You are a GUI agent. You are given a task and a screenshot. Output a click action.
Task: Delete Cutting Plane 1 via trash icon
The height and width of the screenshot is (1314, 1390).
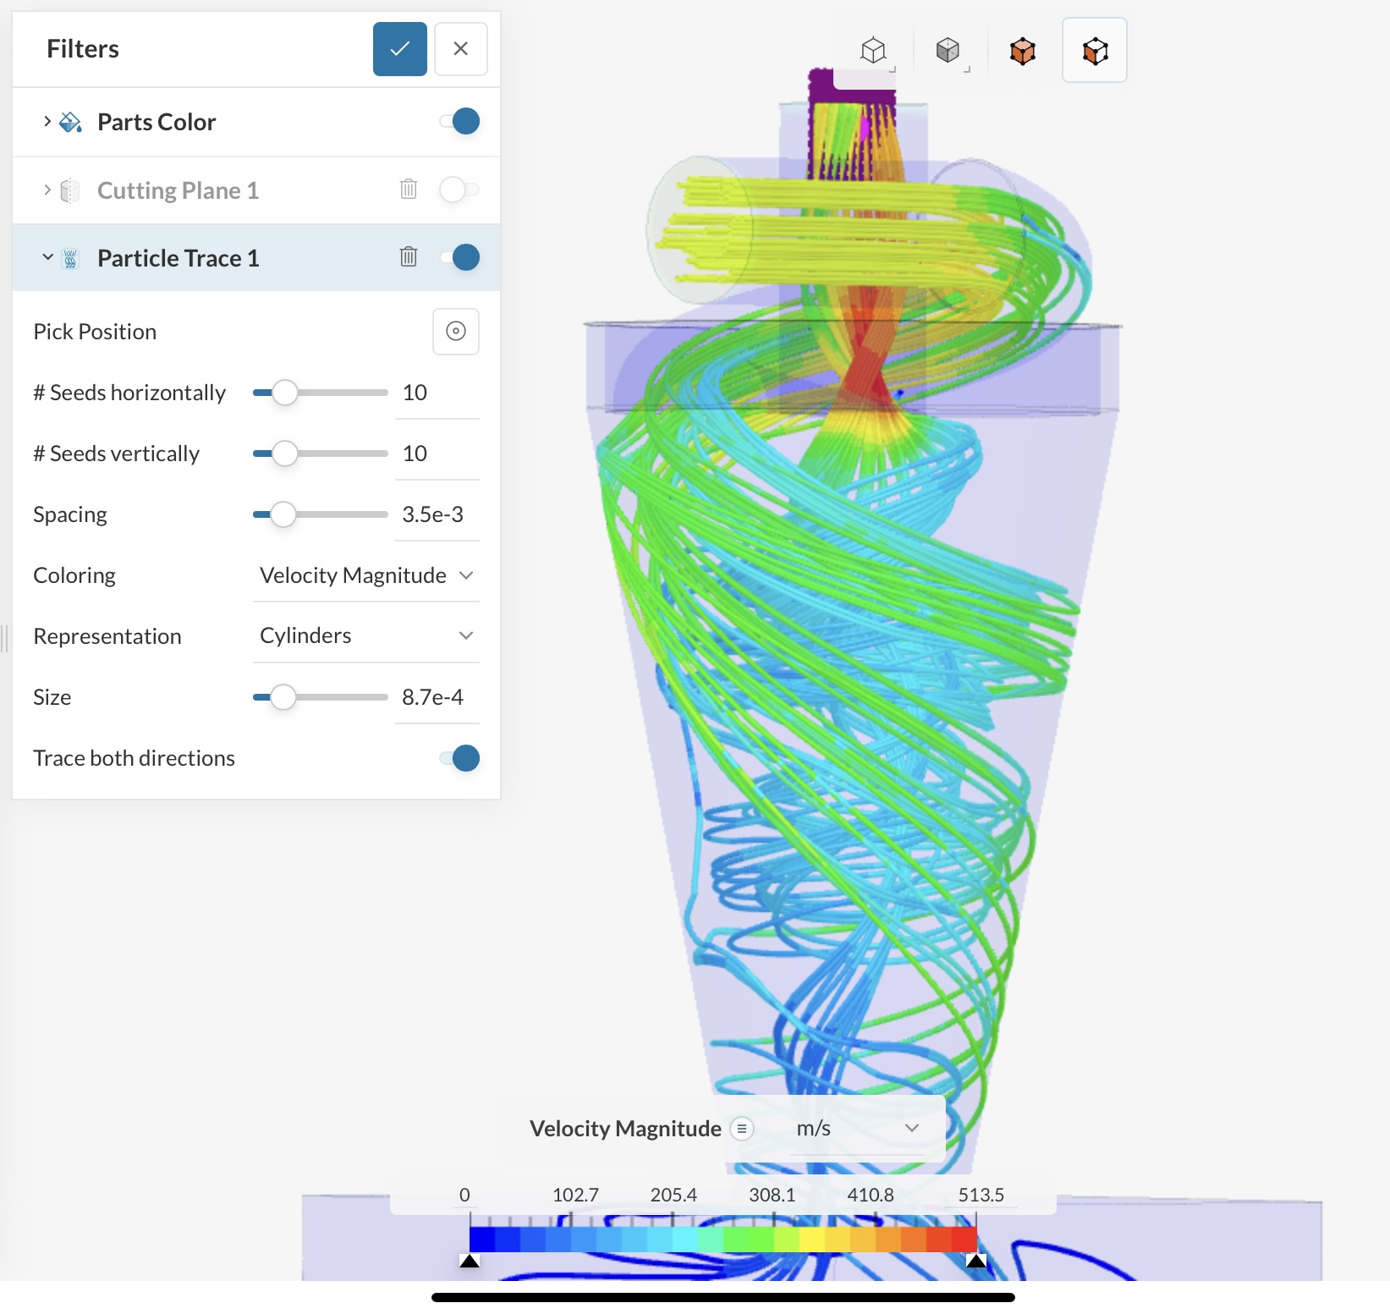coord(409,189)
